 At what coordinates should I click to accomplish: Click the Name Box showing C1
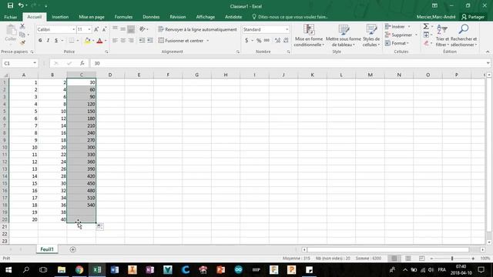point(20,63)
